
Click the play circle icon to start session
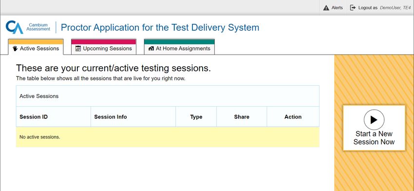(374, 120)
